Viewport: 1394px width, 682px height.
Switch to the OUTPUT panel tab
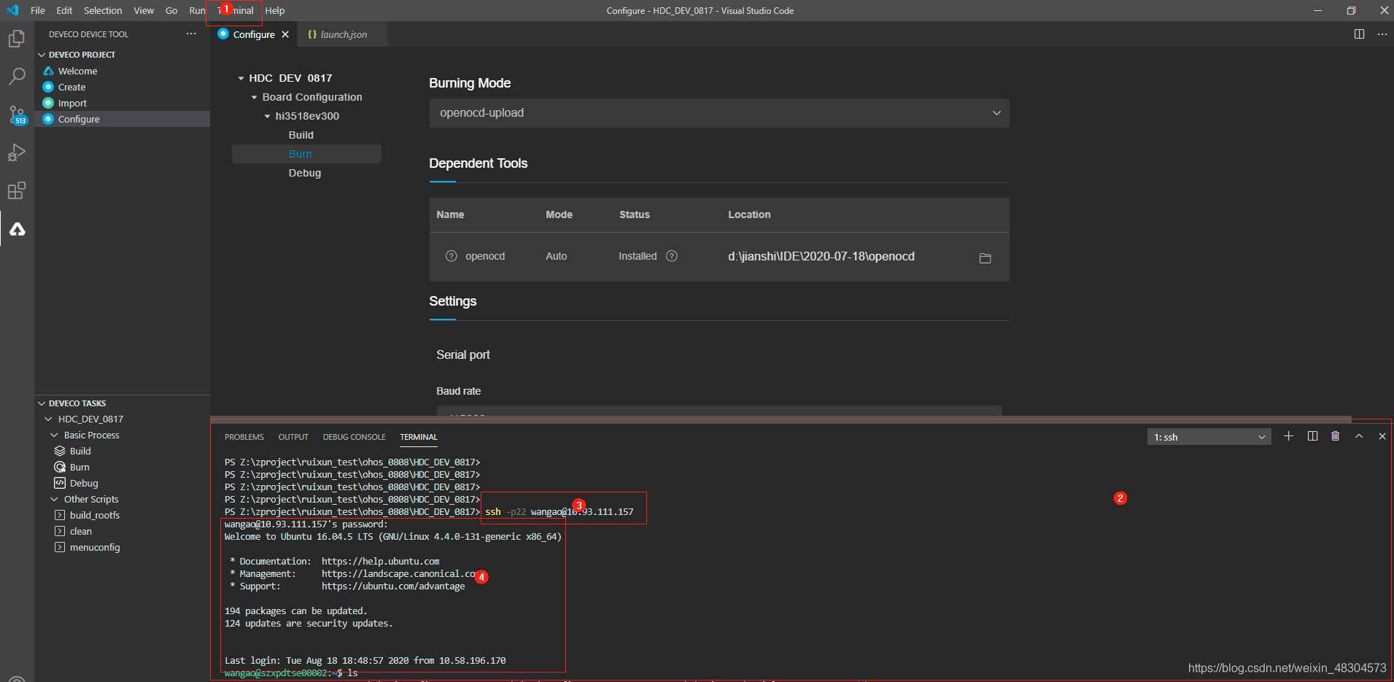pyautogui.click(x=293, y=437)
